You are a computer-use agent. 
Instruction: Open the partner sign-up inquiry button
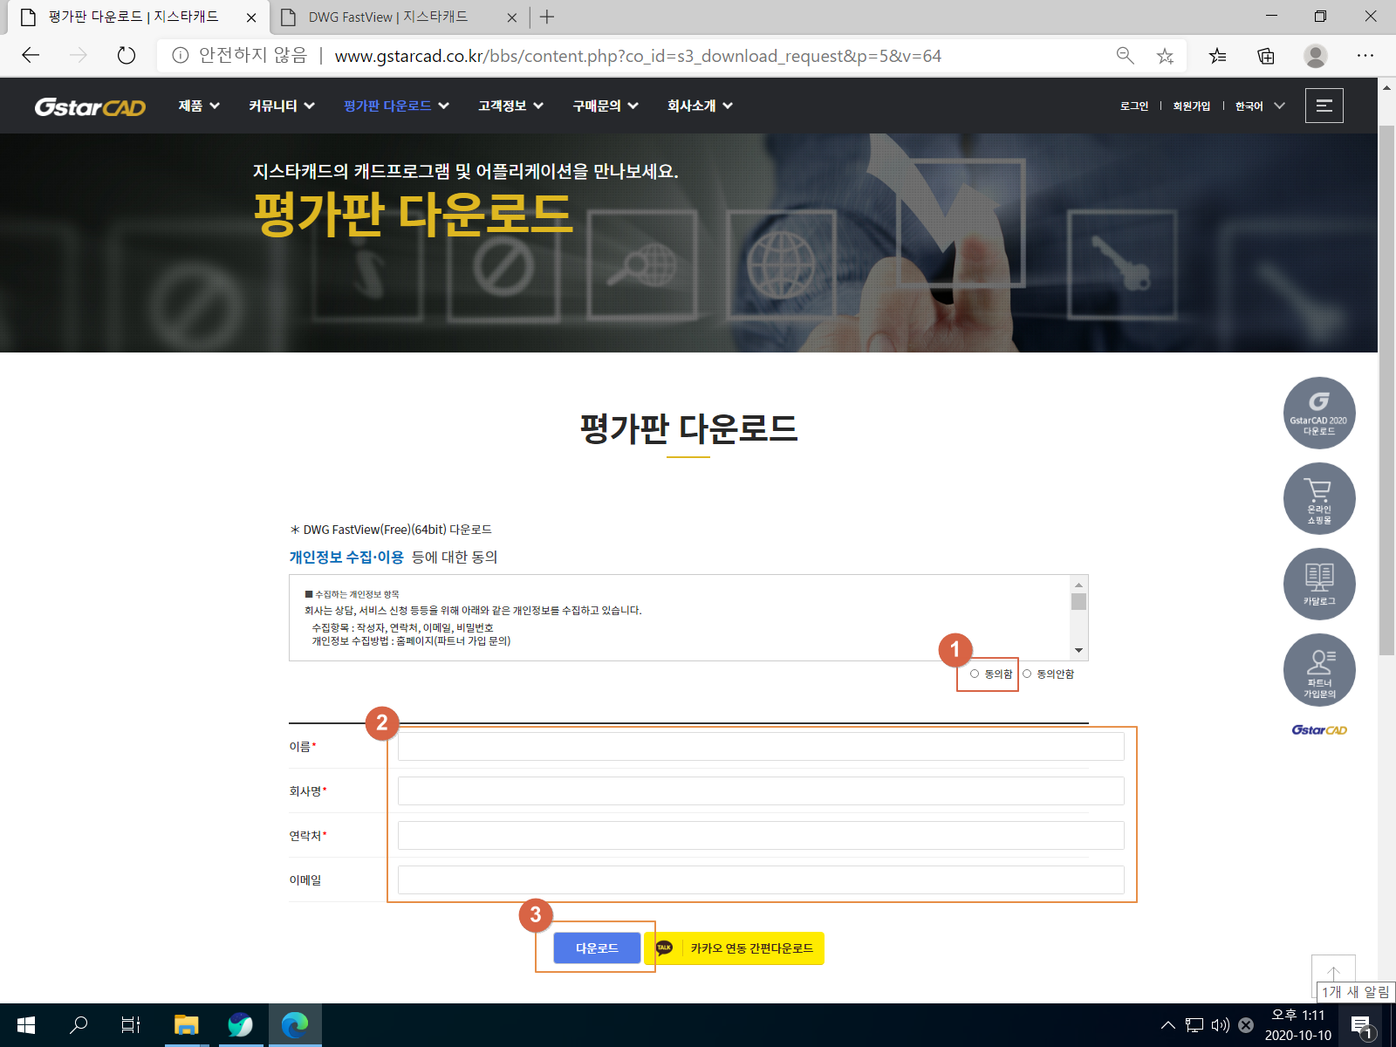(1318, 669)
